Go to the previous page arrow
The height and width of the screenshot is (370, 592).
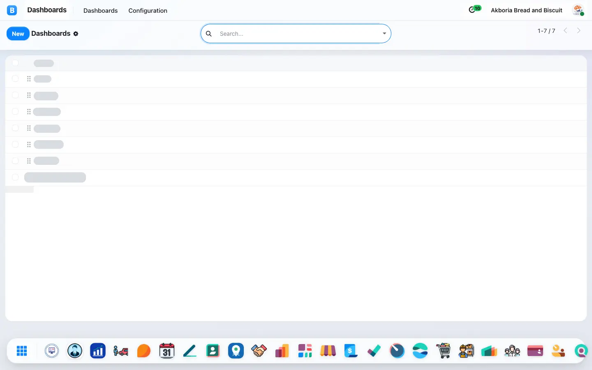tap(565, 30)
